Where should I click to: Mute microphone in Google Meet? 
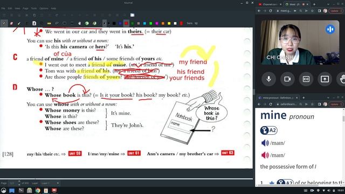(268, 79)
